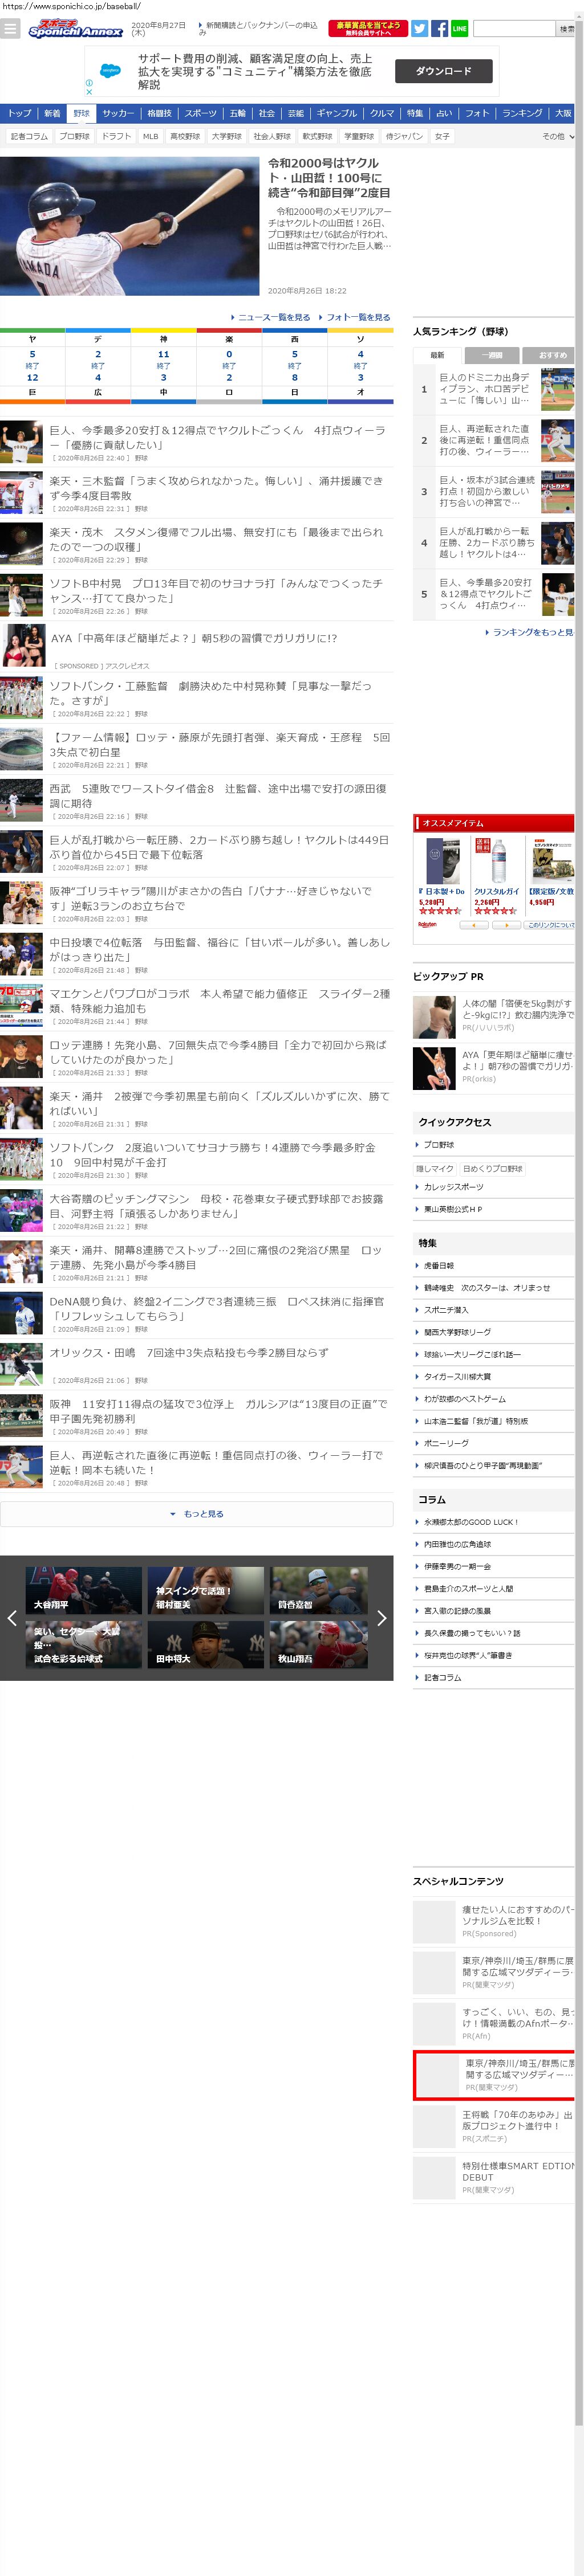Open the MLB sub-category
The width and height of the screenshot is (584, 2576).
point(150,136)
